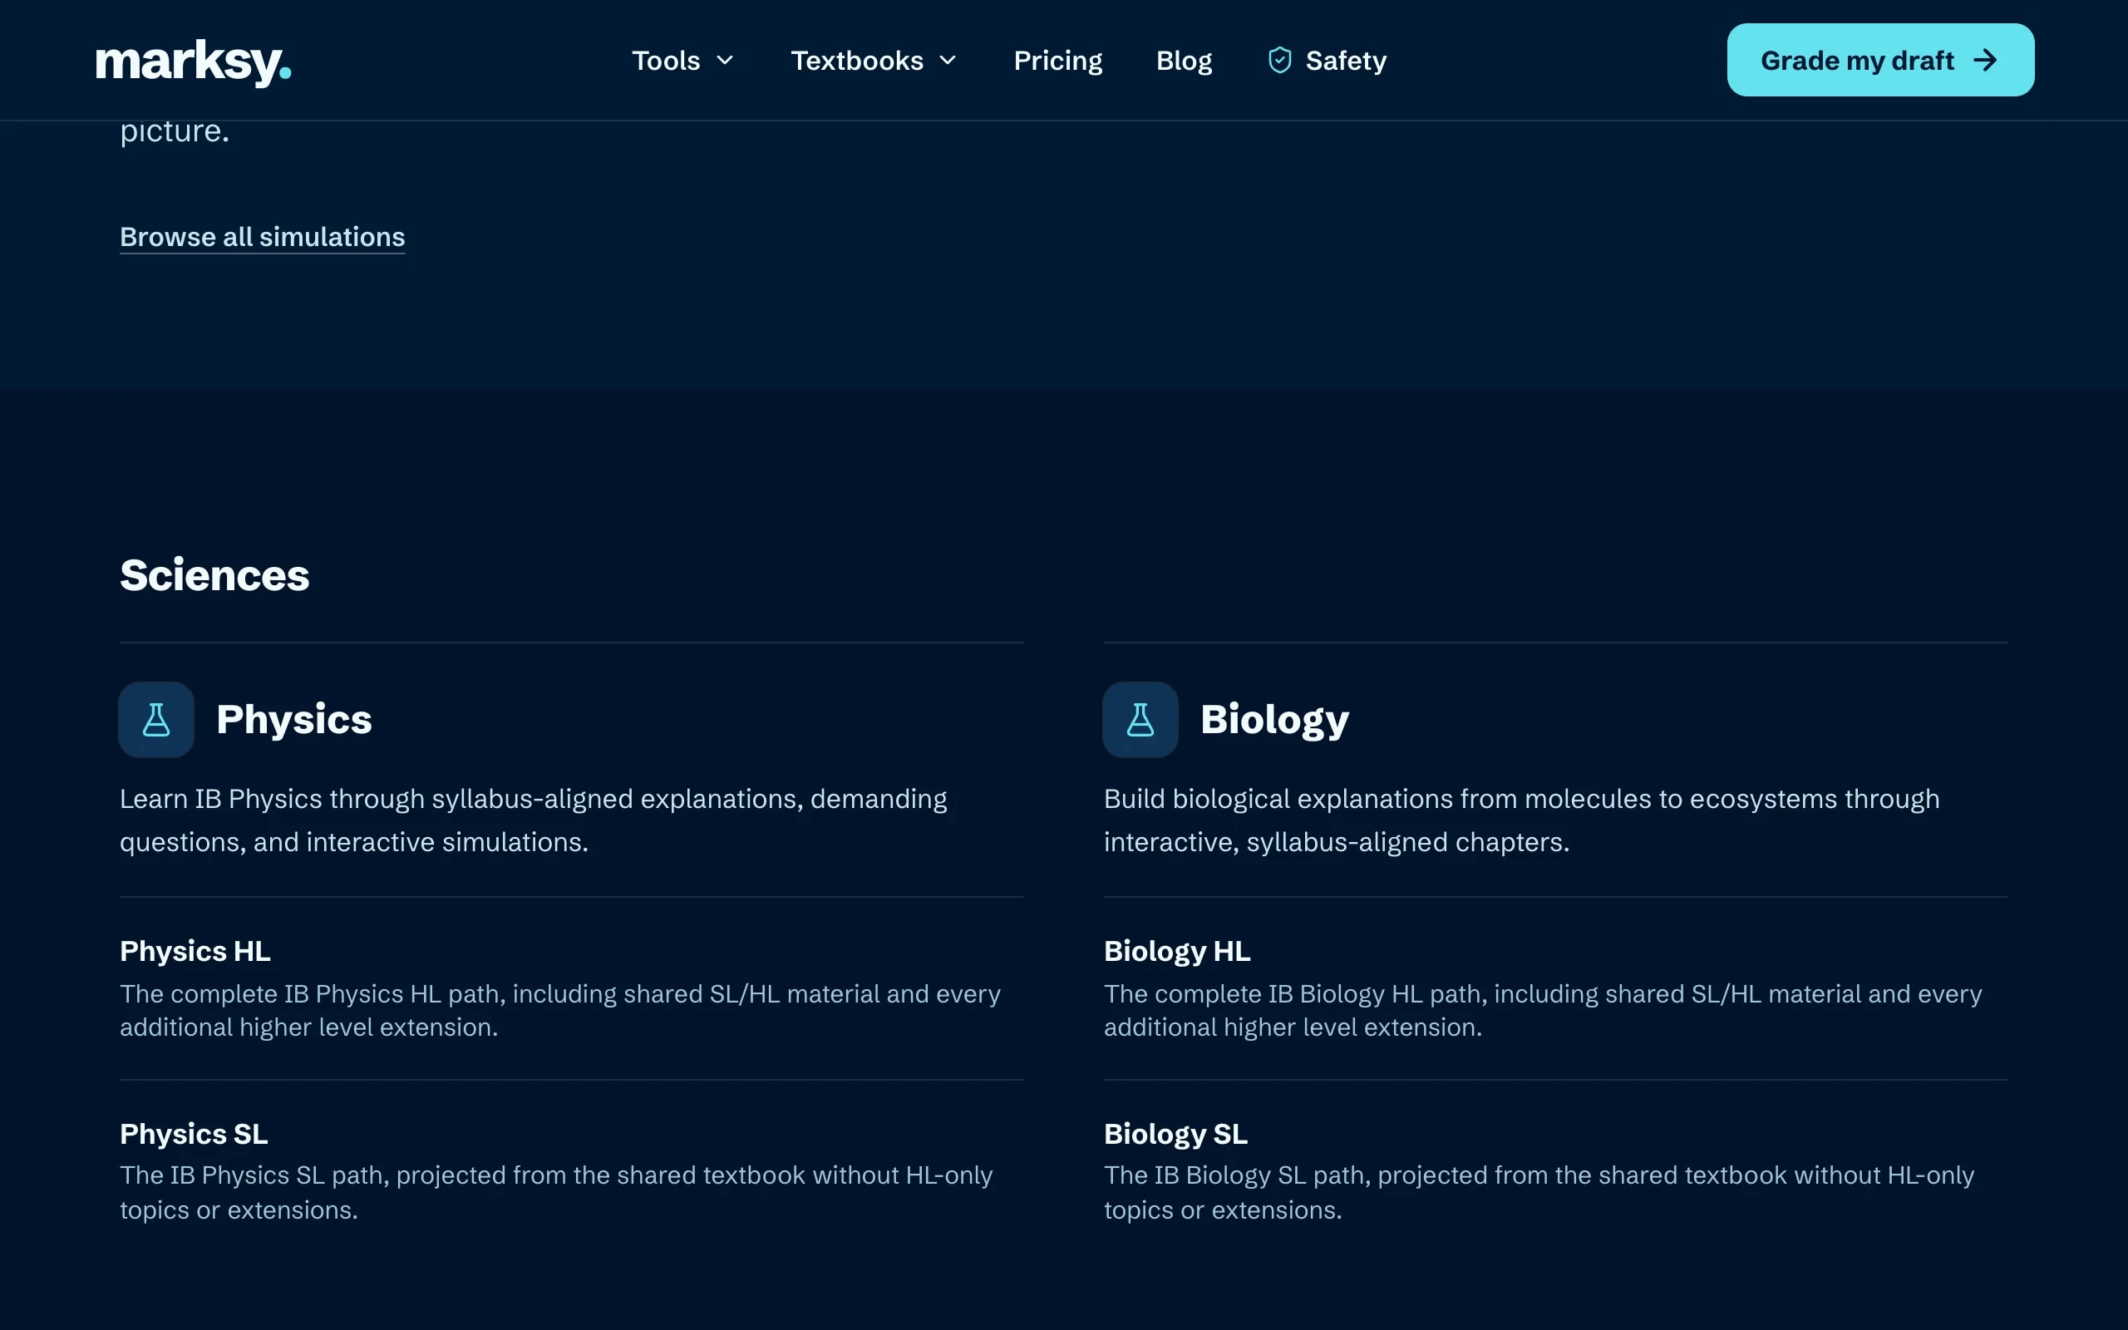This screenshot has width=2128, height=1330.
Task: Go to the Pricing page
Action: tap(1058, 61)
